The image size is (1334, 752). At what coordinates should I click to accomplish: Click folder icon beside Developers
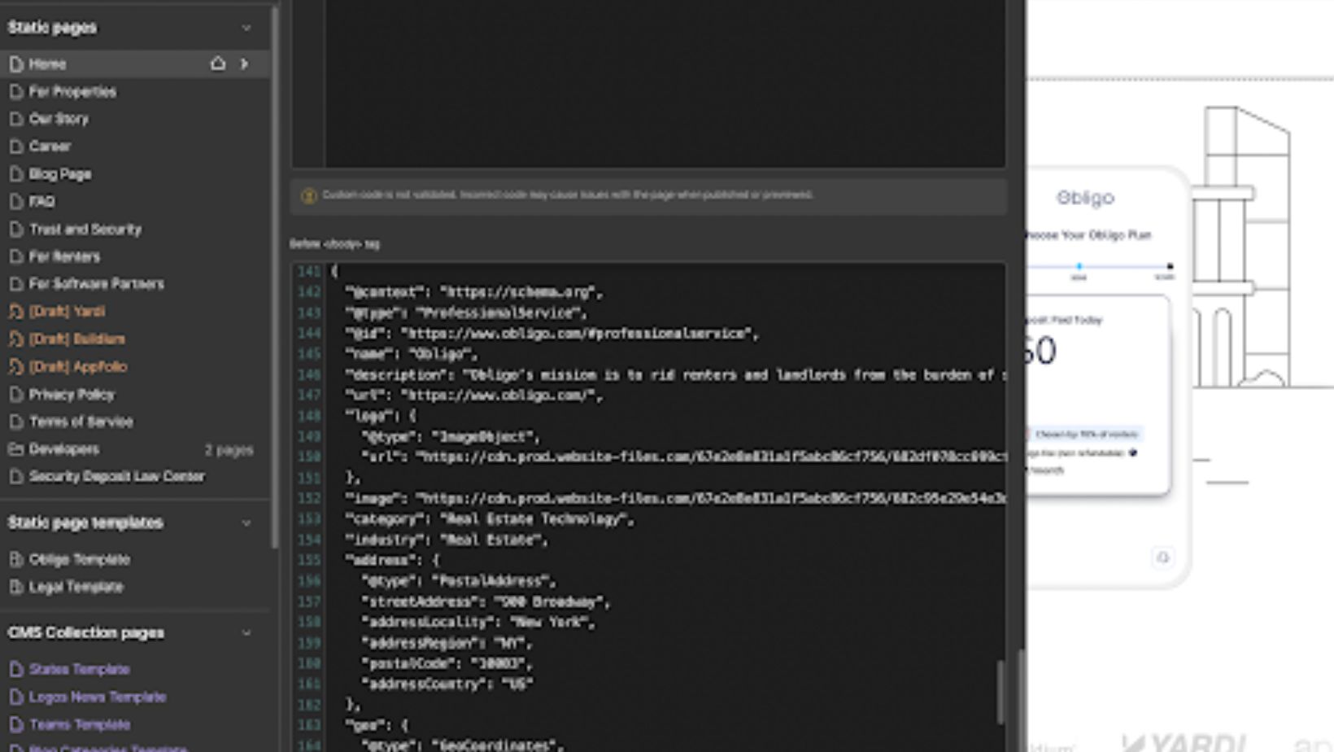tap(15, 449)
